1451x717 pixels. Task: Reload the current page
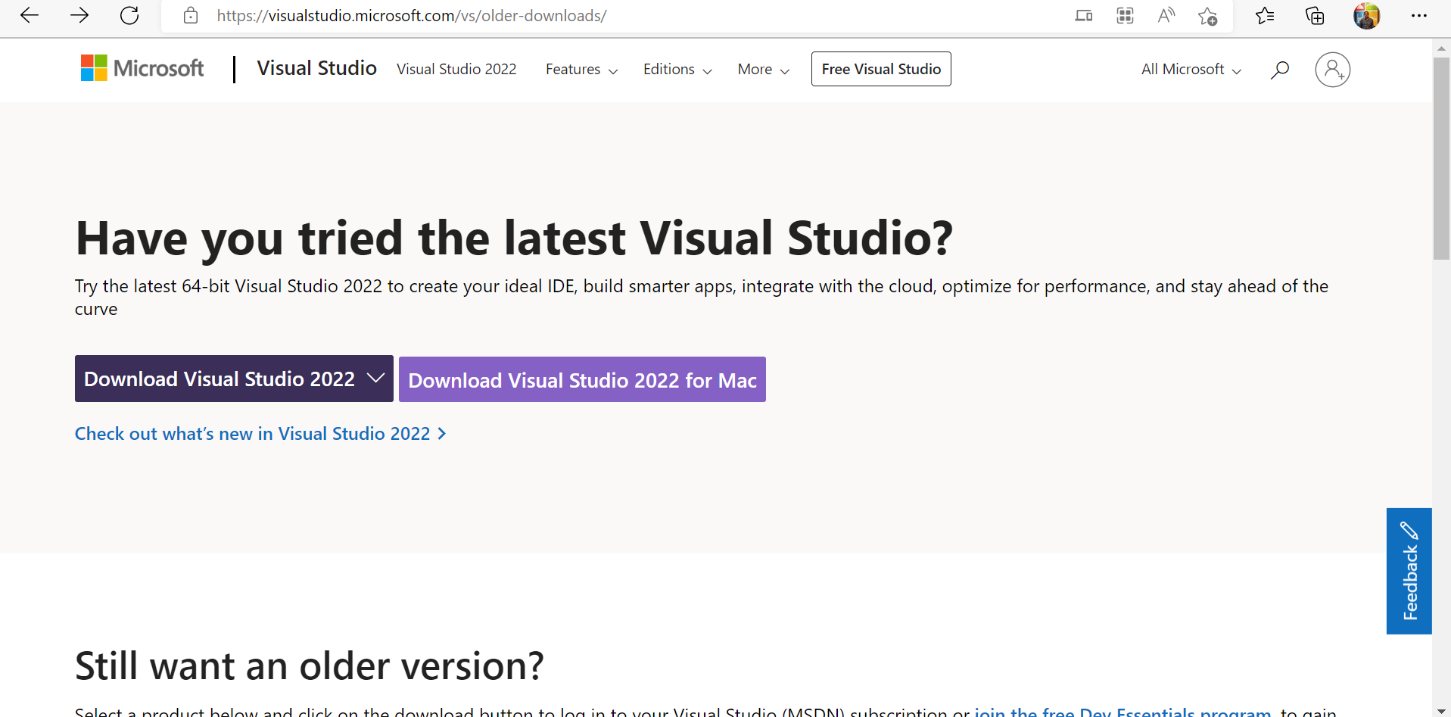(x=129, y=15)
